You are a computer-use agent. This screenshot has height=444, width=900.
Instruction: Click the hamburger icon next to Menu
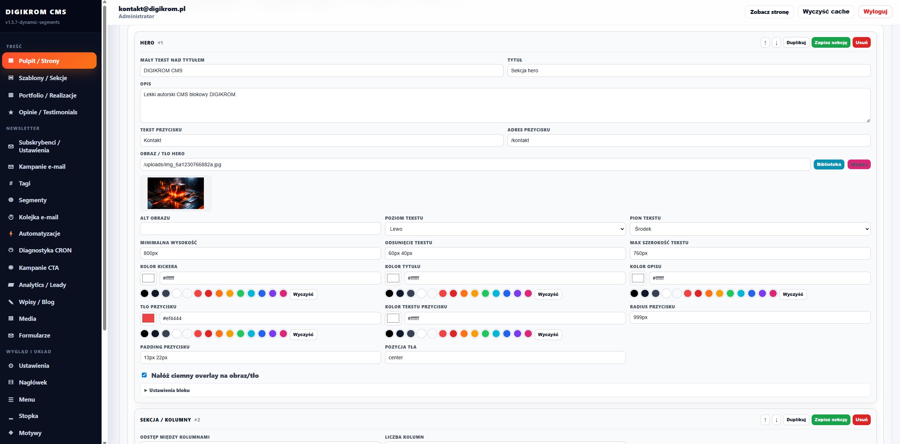[x=11, y=399]
